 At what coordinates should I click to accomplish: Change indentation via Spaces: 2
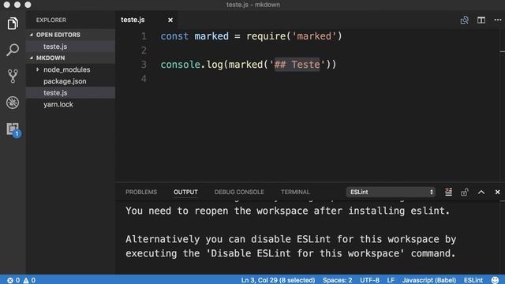[x=337, y=280]
